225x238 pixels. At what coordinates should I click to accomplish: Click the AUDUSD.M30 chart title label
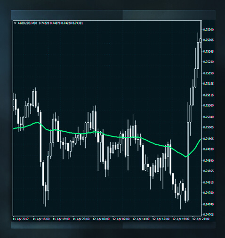[27, 23]
